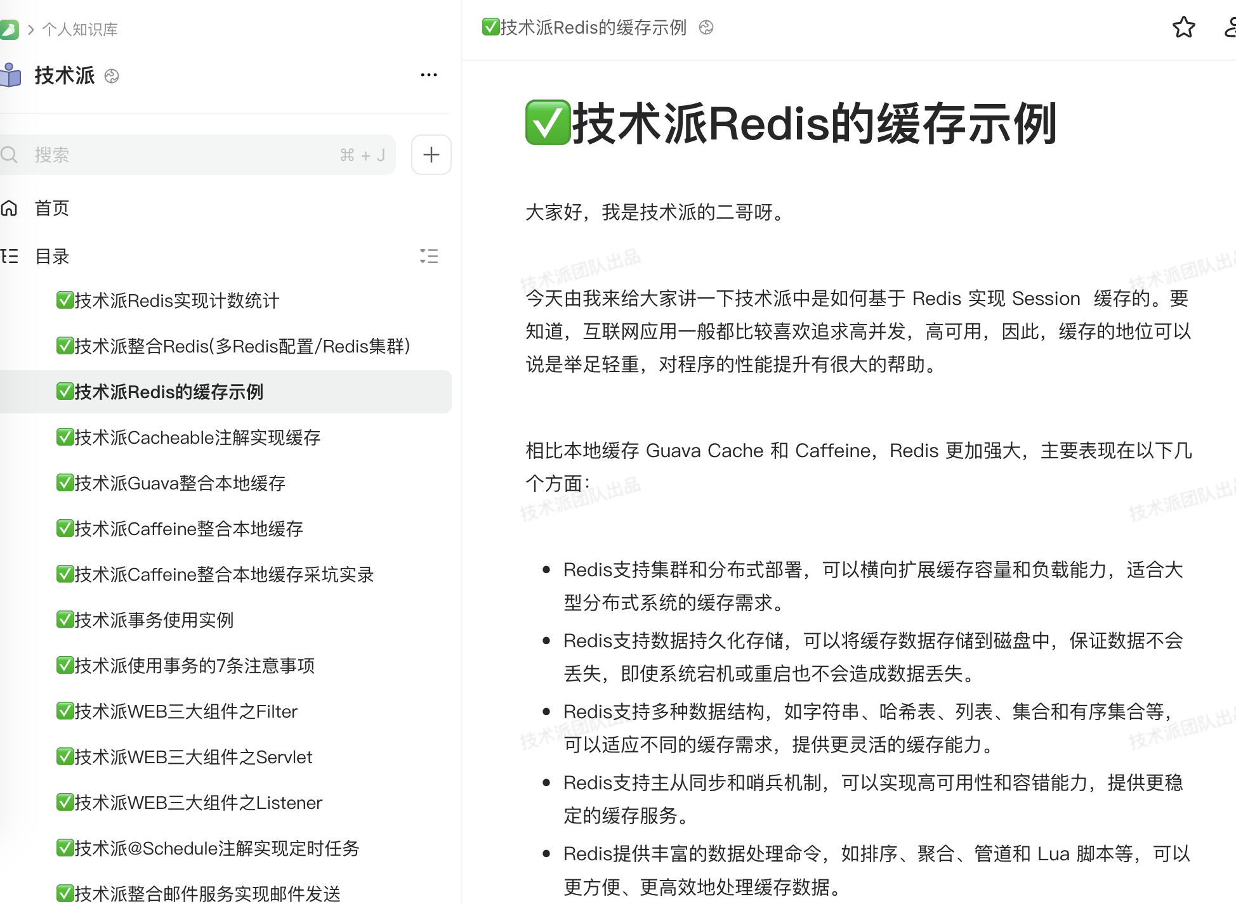Click the new document plus button

431,154
